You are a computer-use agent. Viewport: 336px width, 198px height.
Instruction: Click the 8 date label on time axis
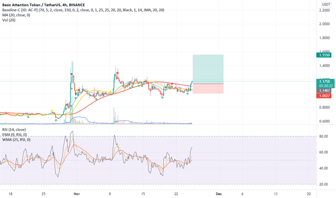[110, 194]
